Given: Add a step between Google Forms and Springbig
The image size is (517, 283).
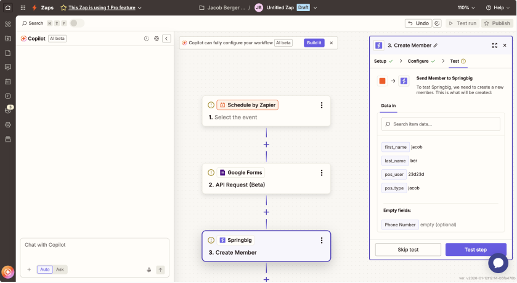Looking at the screenshot, I should click(x=266, y=212).
